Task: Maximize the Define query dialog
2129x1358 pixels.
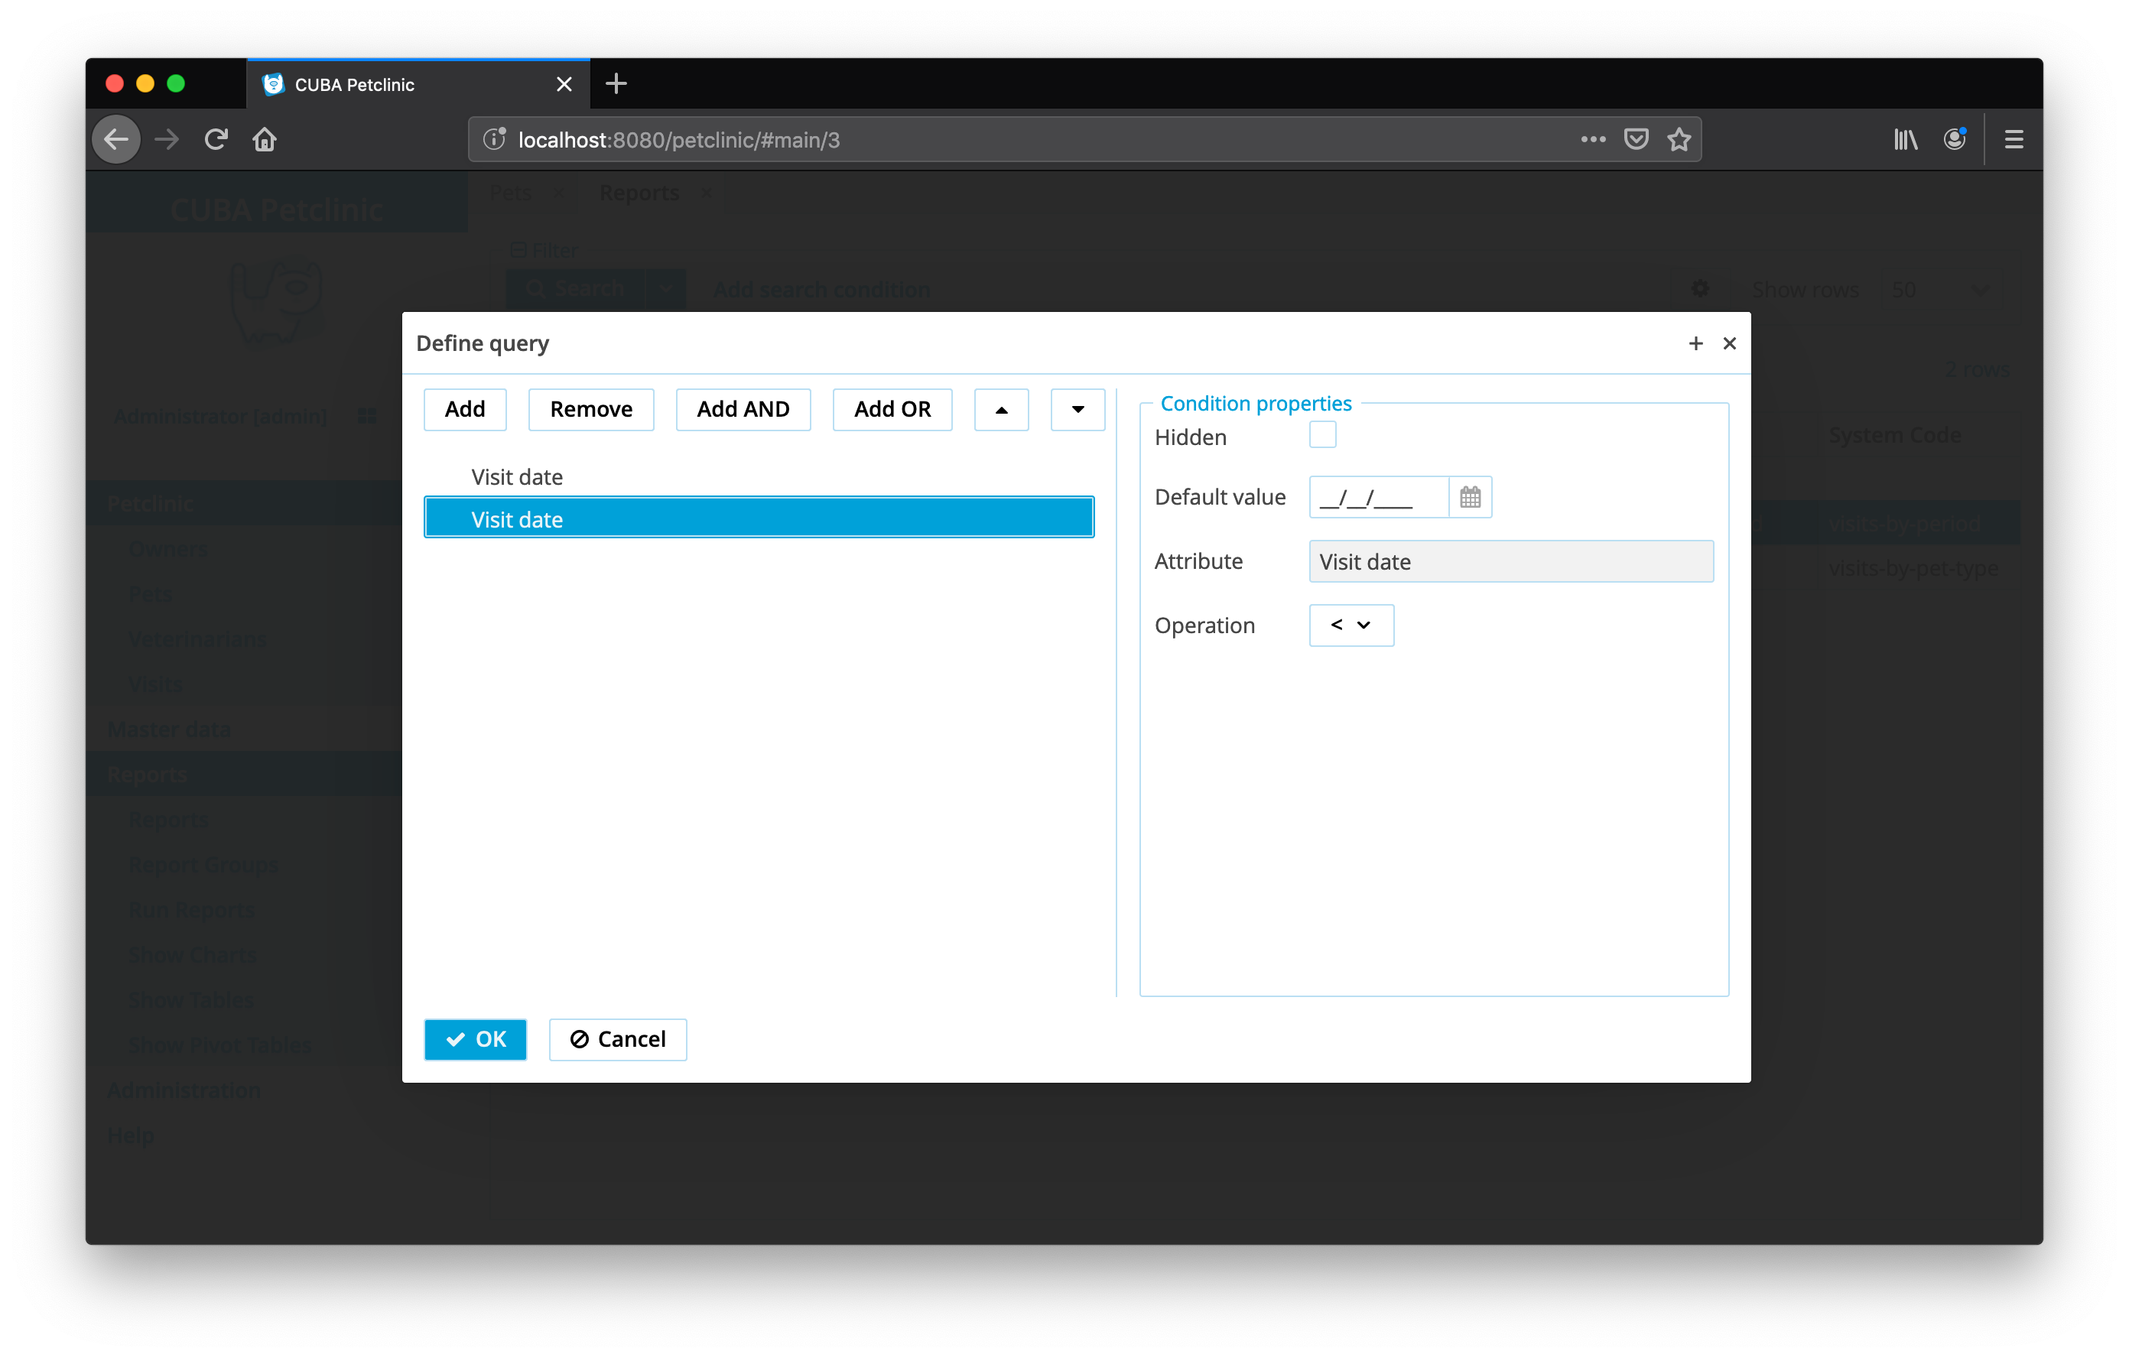Action: (1695, 343)
